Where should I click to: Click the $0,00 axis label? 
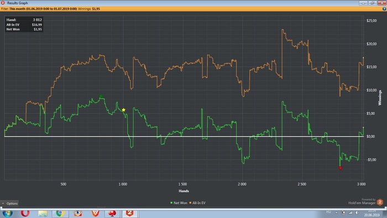(371, 137)
